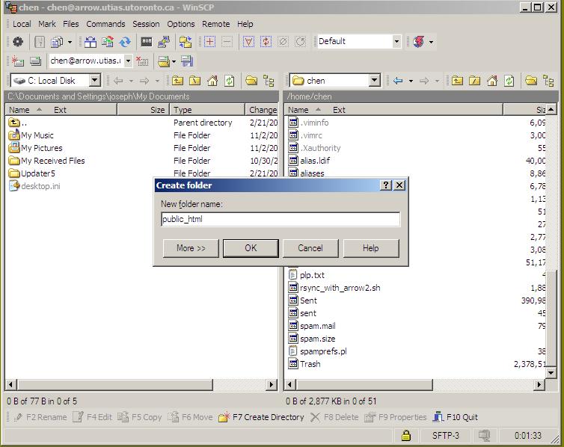Screen dimensions: 564x447
Task: Open the remote chen directory dropdown
Action: pos(375,80)
